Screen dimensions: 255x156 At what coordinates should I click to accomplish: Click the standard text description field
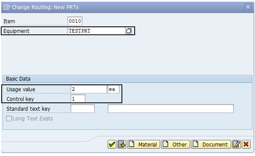tap(171, 109)
